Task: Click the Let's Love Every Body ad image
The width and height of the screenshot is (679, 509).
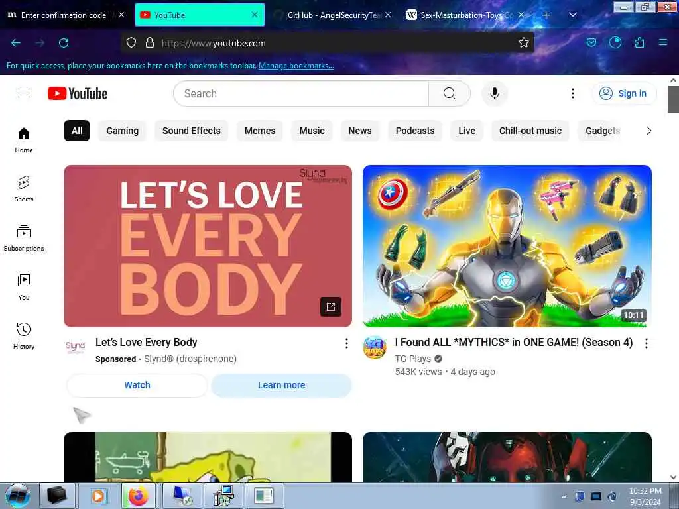Action: 208,246
